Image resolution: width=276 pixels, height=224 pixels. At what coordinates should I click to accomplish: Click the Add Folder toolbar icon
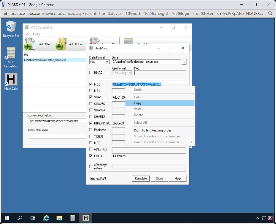pos(61,44)
